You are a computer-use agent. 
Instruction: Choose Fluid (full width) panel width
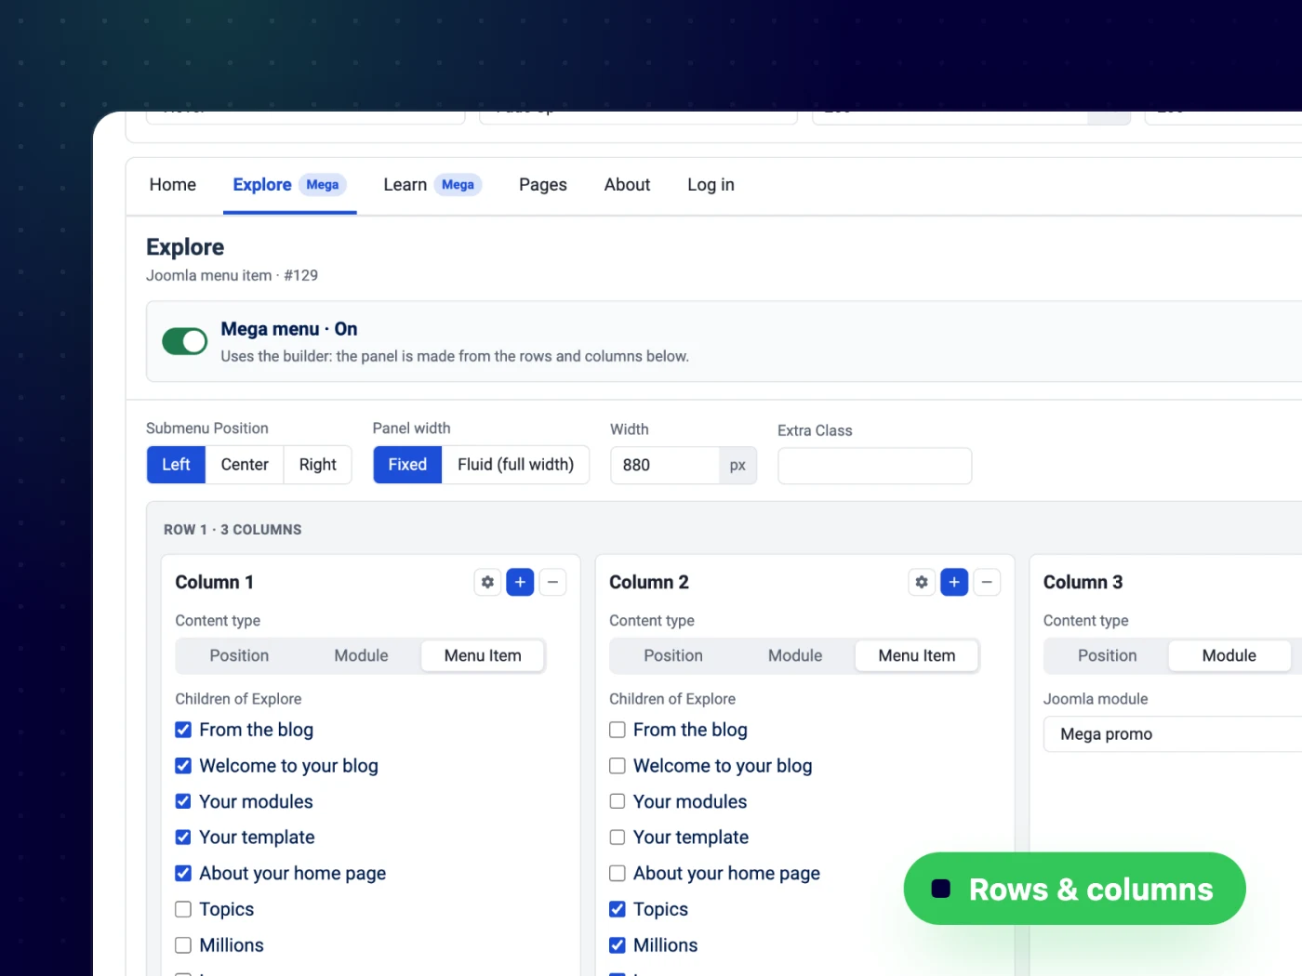point(516,465)
